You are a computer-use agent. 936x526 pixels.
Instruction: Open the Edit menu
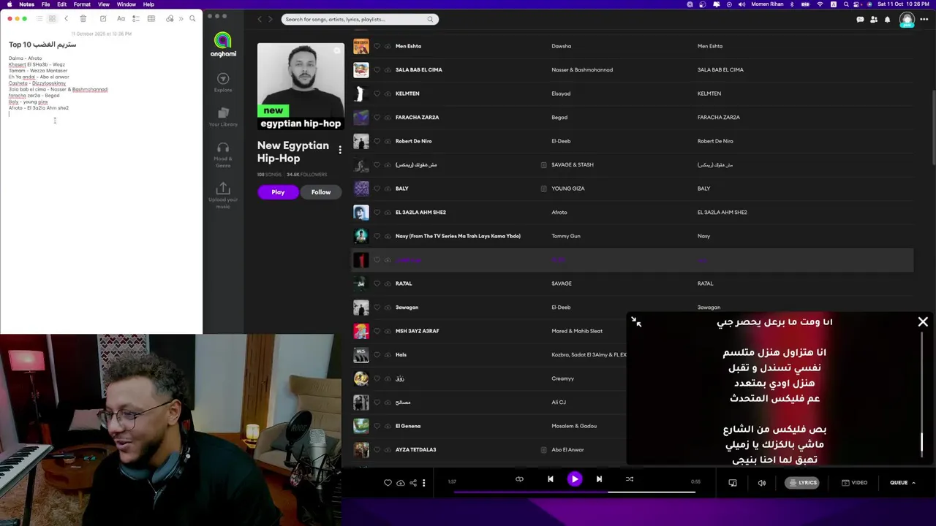tap(61, 4)
